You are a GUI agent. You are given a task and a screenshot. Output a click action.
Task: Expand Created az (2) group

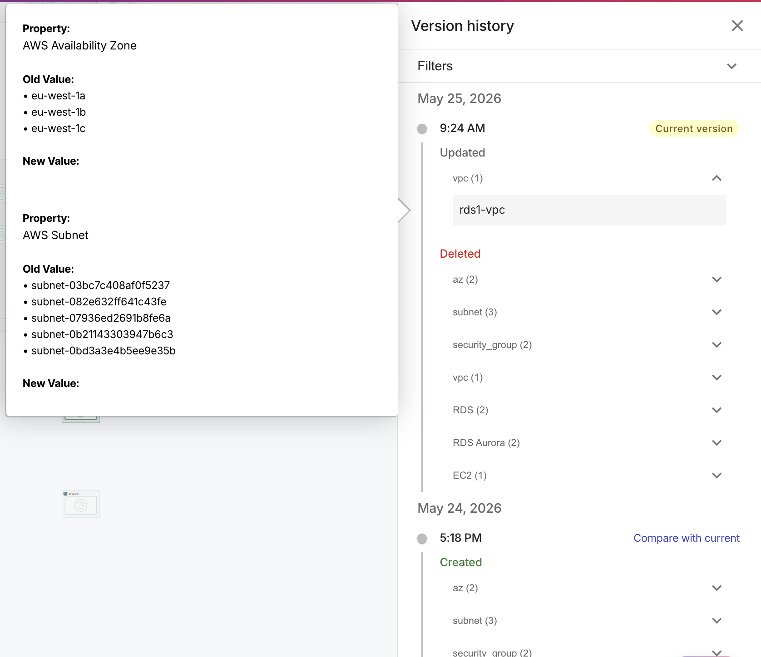(x=717, y=588)
